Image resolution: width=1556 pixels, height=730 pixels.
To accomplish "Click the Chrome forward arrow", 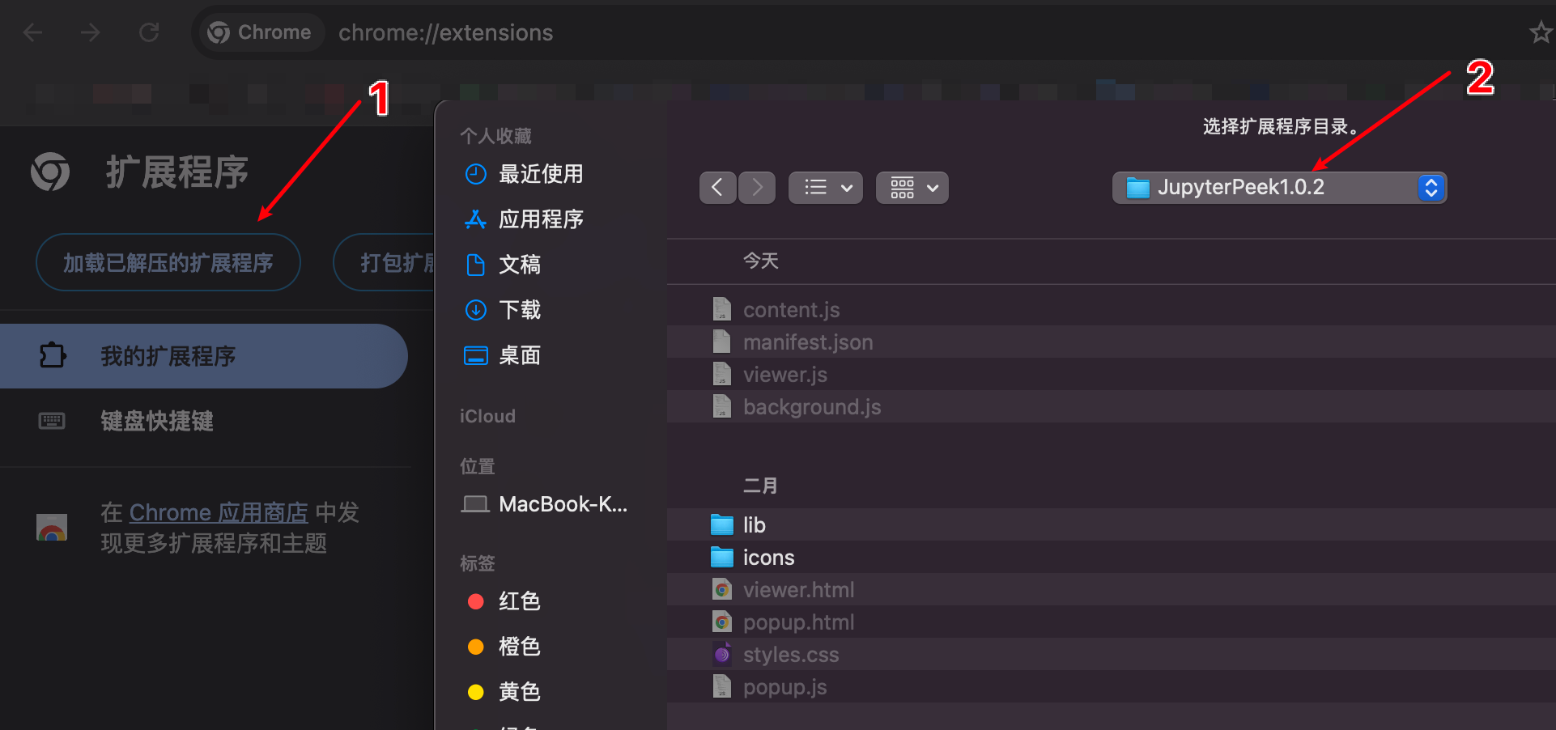I will pyautogui.click(x=91, y=32).
